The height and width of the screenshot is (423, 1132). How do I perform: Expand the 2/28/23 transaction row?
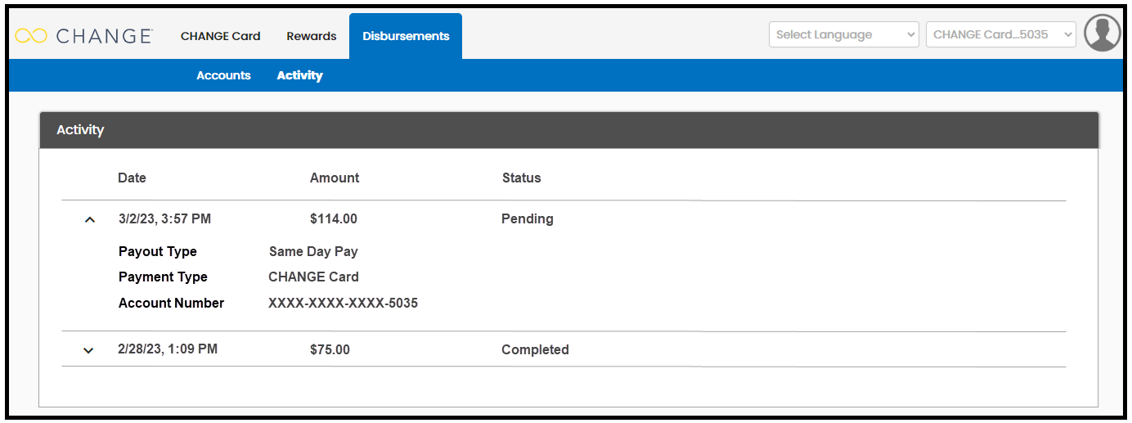pyautogui.click(x=88, y=350)
